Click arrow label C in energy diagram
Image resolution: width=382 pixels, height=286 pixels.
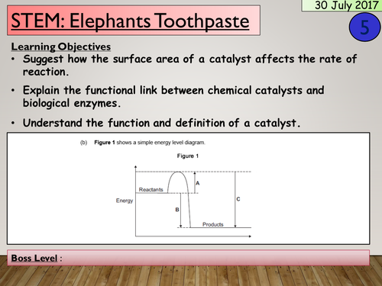[238, 199]
